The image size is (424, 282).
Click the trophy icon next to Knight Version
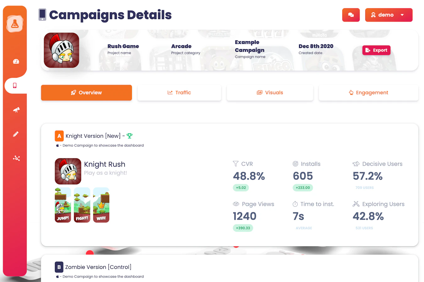coord(129,136)
